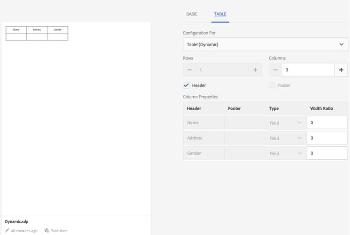350x235 pixels.
Task: Click the Columns number input field
Action: (308, 70)
